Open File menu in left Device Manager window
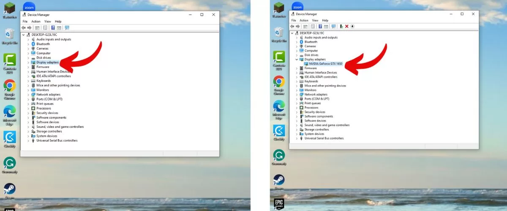 pos(25,21)
